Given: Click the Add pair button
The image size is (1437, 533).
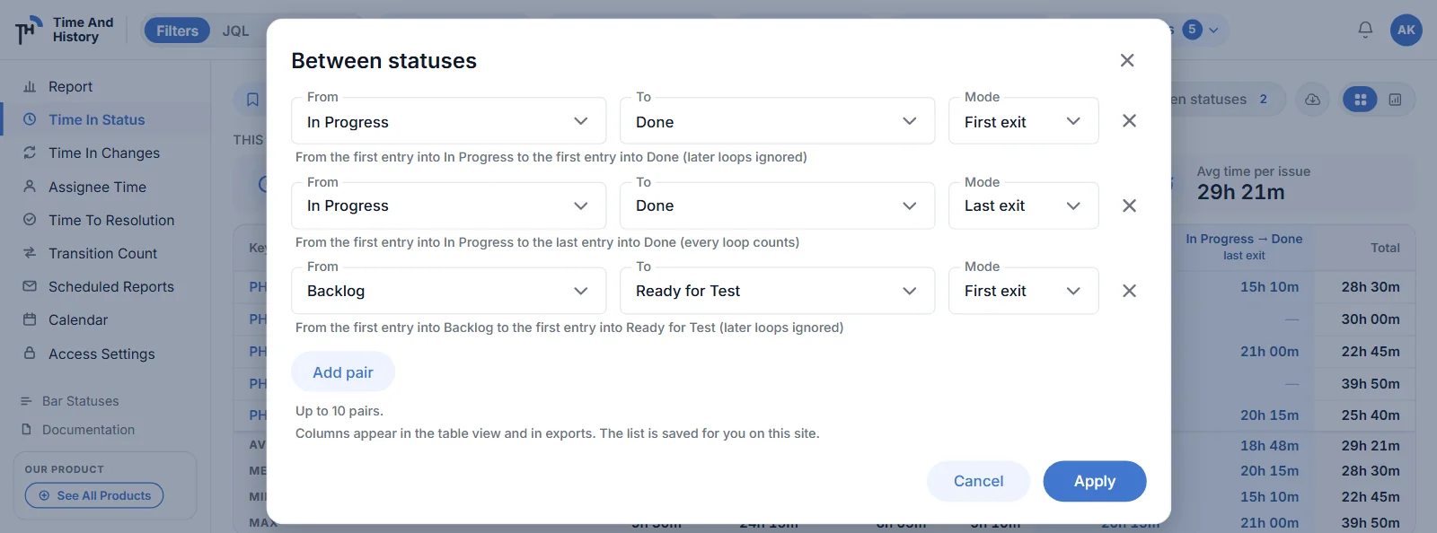Looking at the screenshot, I should 343,372.
